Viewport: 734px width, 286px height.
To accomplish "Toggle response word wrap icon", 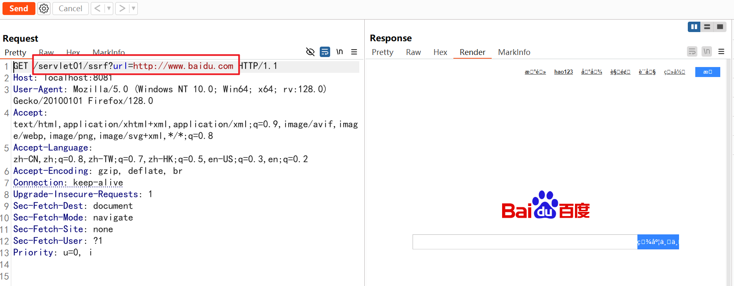I will coord(692,51).
